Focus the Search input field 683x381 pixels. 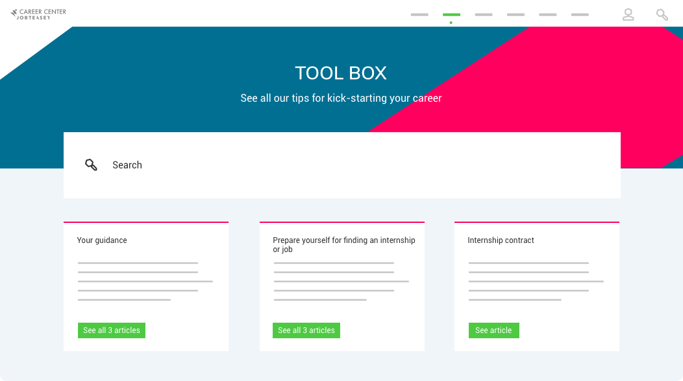342,165
